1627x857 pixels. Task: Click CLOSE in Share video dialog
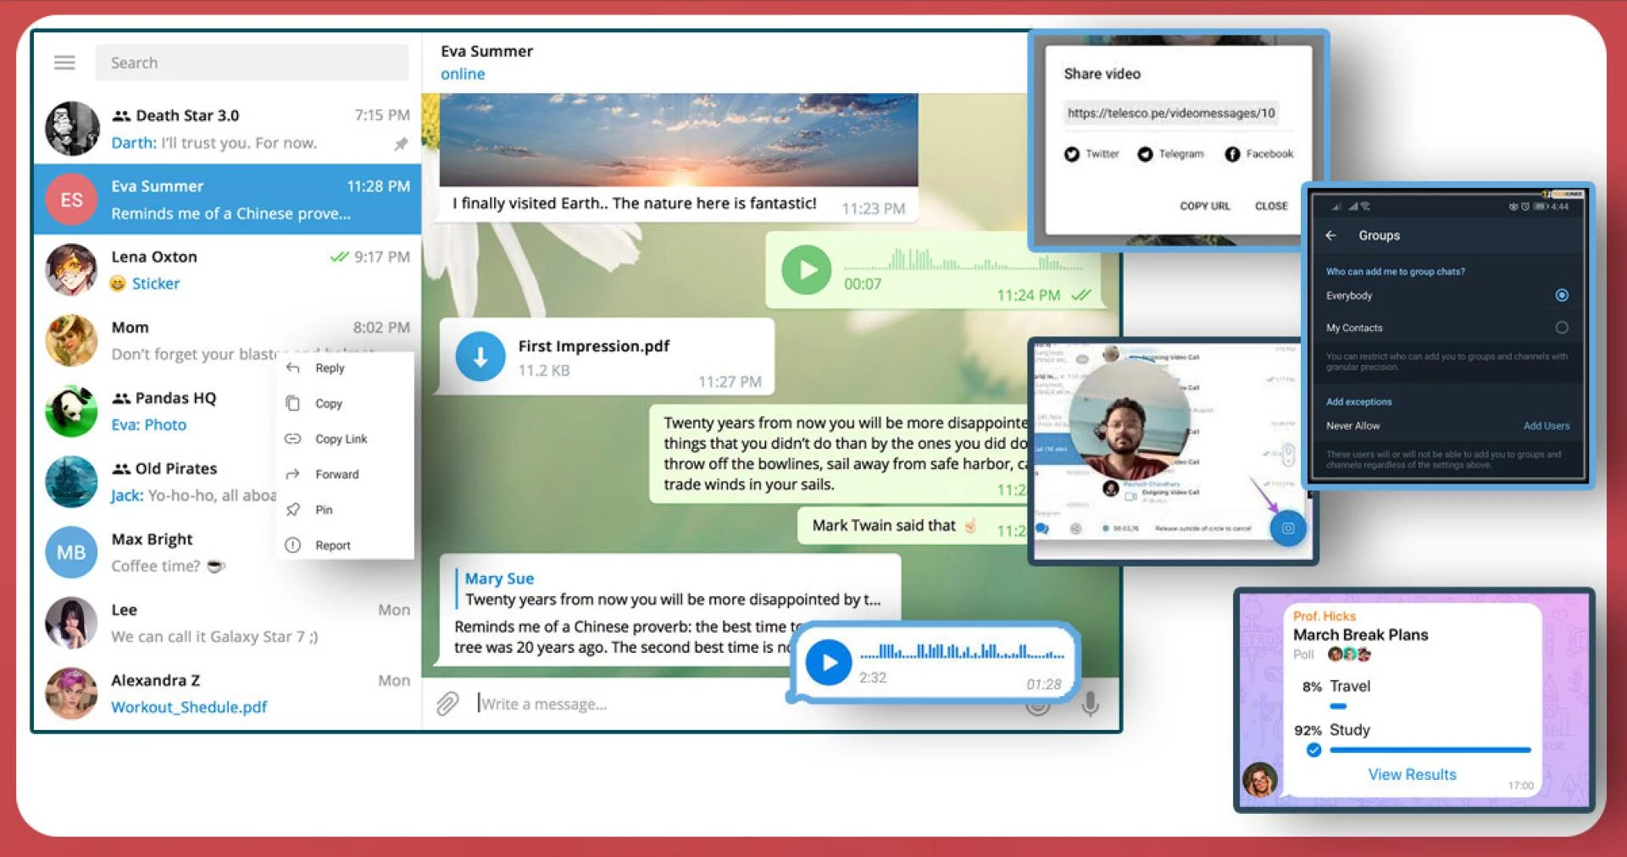click(x=1271, y=206)
